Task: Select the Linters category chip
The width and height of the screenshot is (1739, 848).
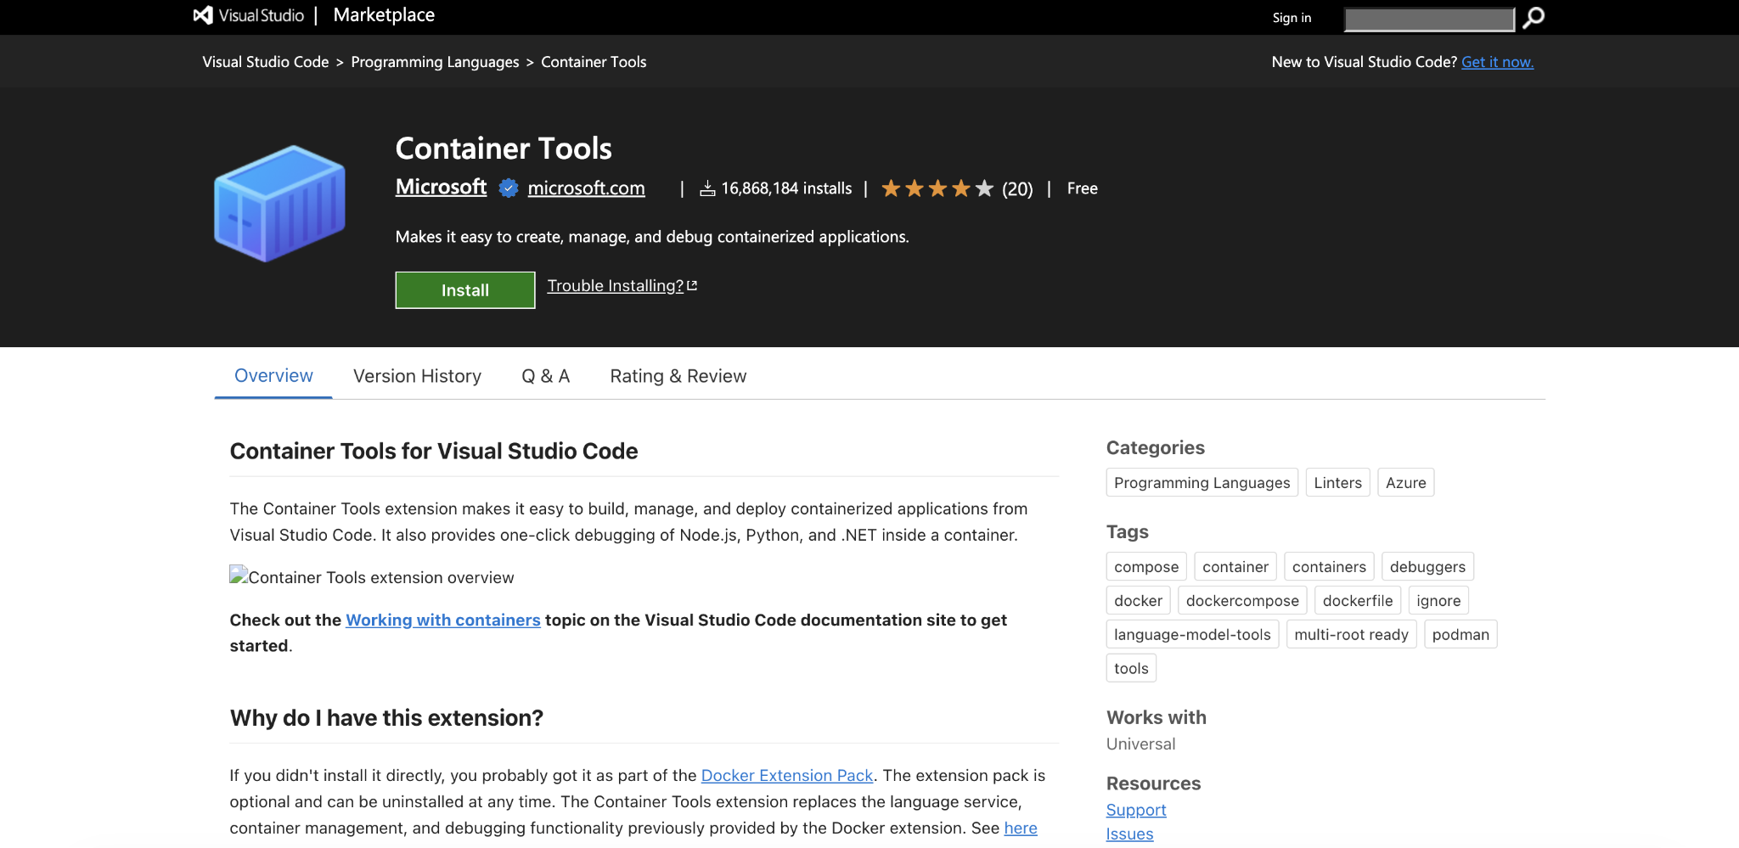Action: tap(1337, 483)
